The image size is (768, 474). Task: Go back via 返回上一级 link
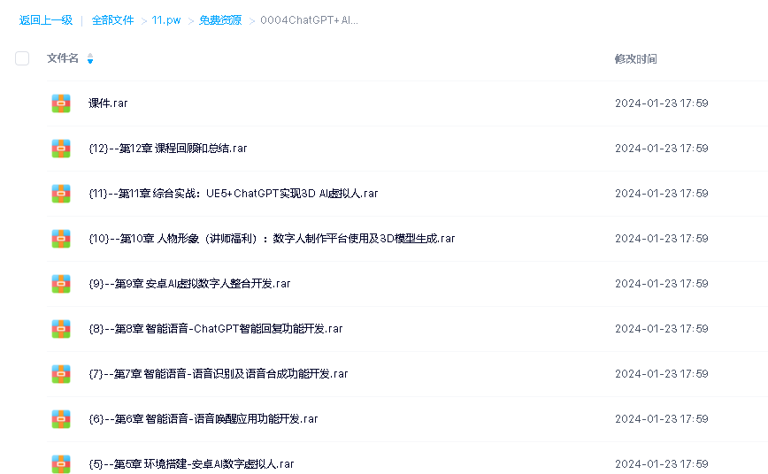tap(46, 20)
